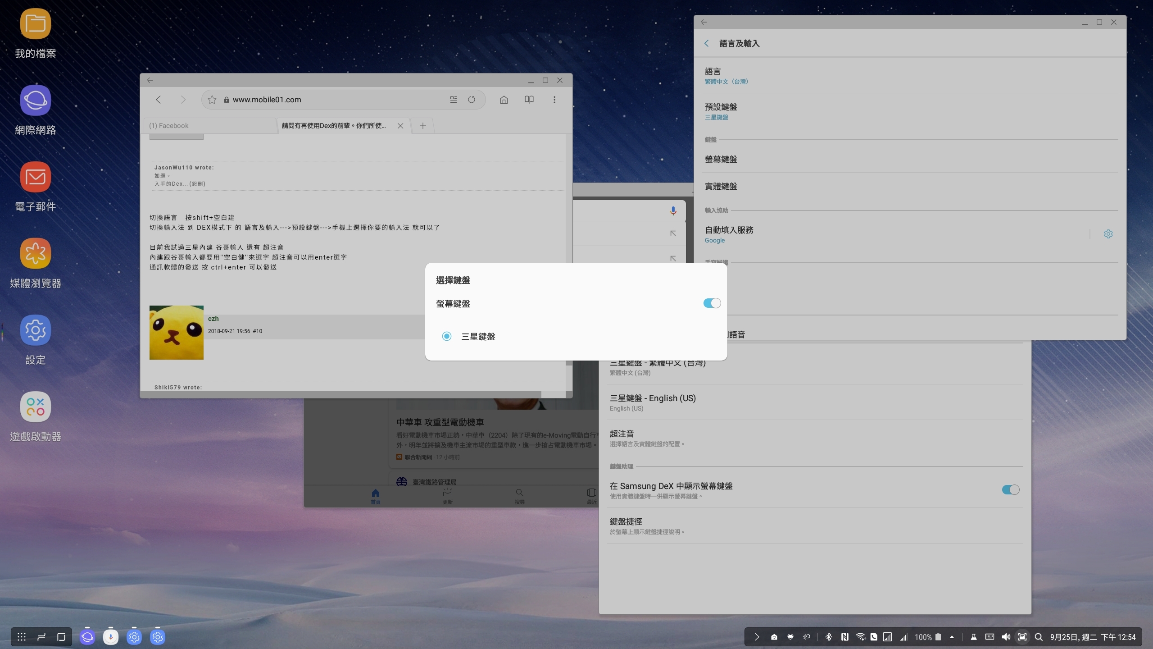Click the recents icon in taskbar
This screenshot has width=1153, height=649.
pos(41,637)
